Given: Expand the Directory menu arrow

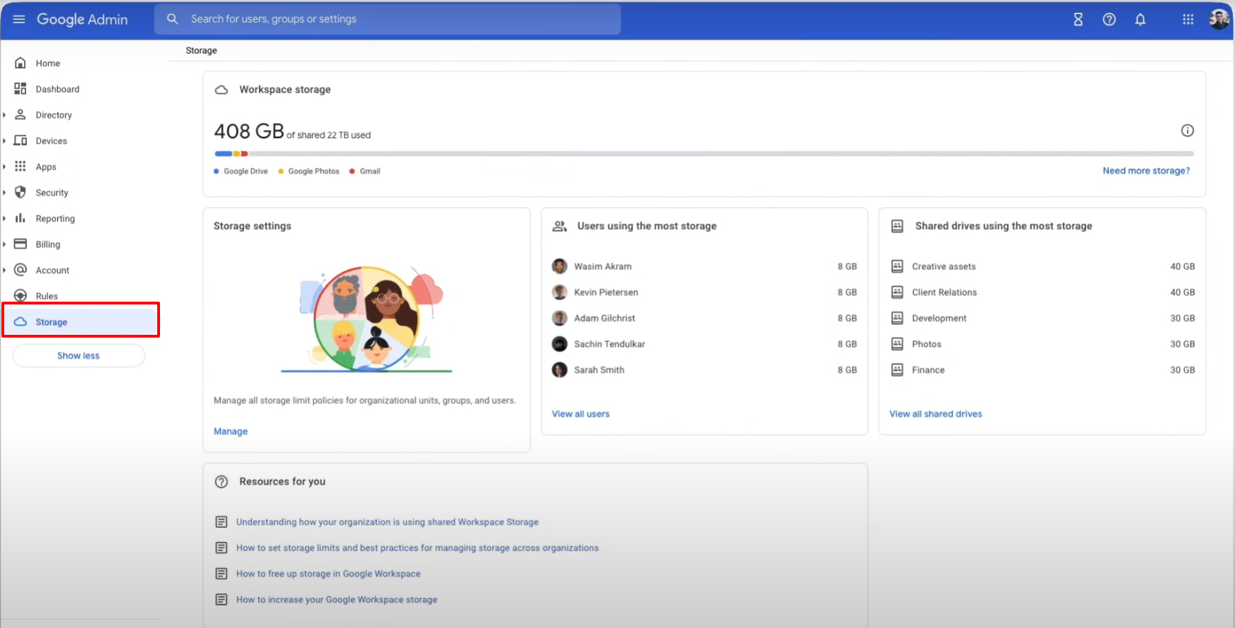Looking at the screenshot, I should click(x=4, y=115).
